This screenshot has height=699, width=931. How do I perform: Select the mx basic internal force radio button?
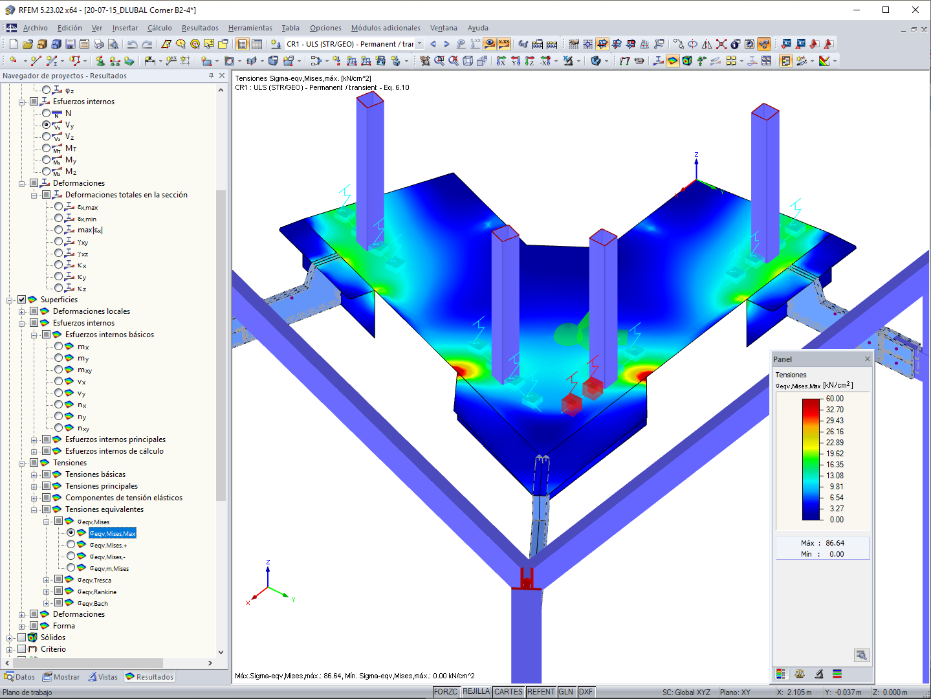59,346
